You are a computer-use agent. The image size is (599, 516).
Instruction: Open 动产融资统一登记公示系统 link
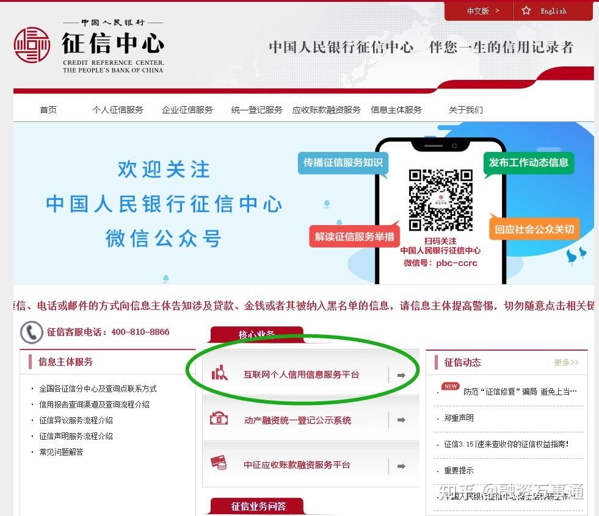[297, 420]
